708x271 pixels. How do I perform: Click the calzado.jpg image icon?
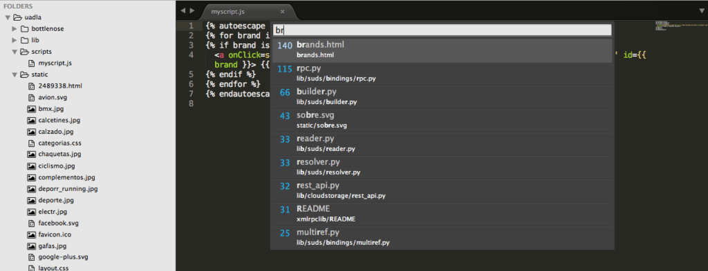coord(31,132)
